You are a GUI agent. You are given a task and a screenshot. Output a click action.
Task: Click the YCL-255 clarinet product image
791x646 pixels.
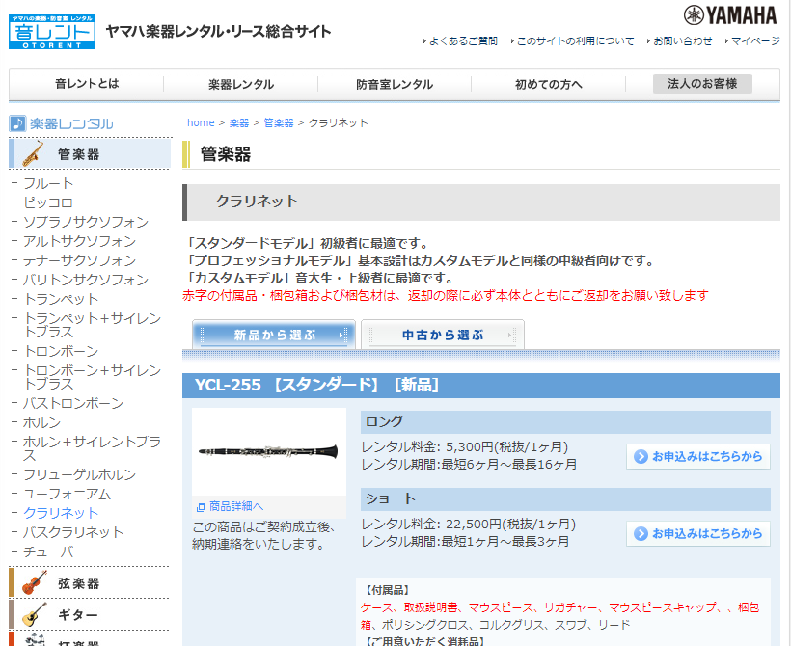[x=269, y=451]
